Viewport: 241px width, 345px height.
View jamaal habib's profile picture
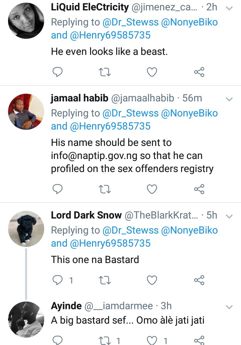click(x=26, y=111)
